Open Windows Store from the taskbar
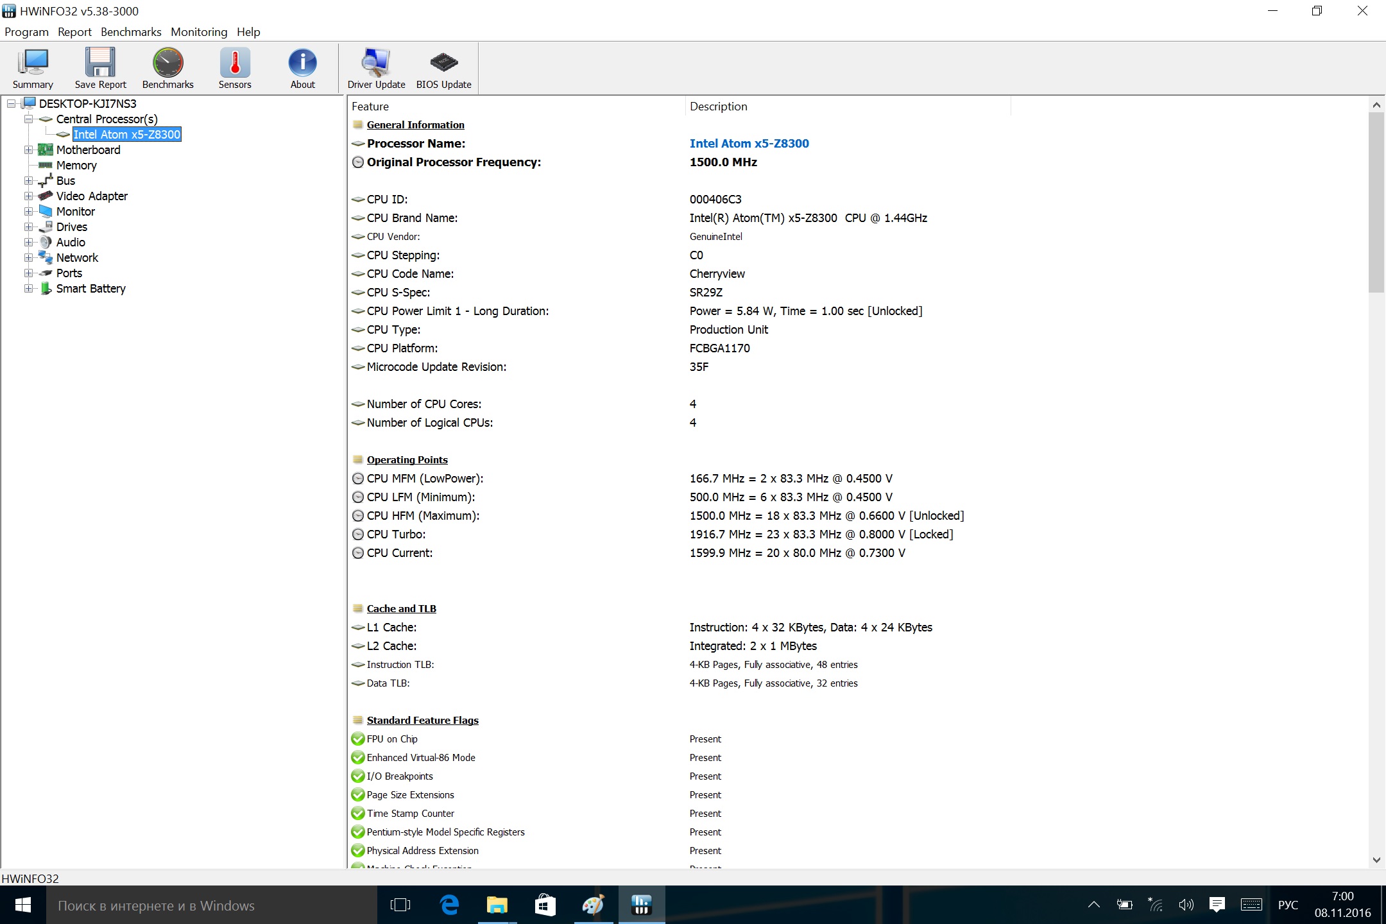1386x924 pixels. pos(545,905)
